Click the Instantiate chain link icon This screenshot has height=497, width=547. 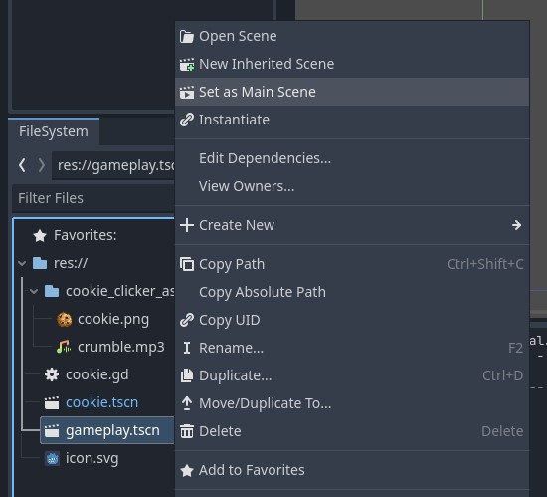[187, 120]
